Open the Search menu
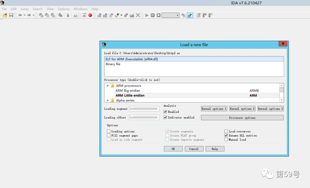This screenshot has width=310, height=188. (x=38, y=9)
